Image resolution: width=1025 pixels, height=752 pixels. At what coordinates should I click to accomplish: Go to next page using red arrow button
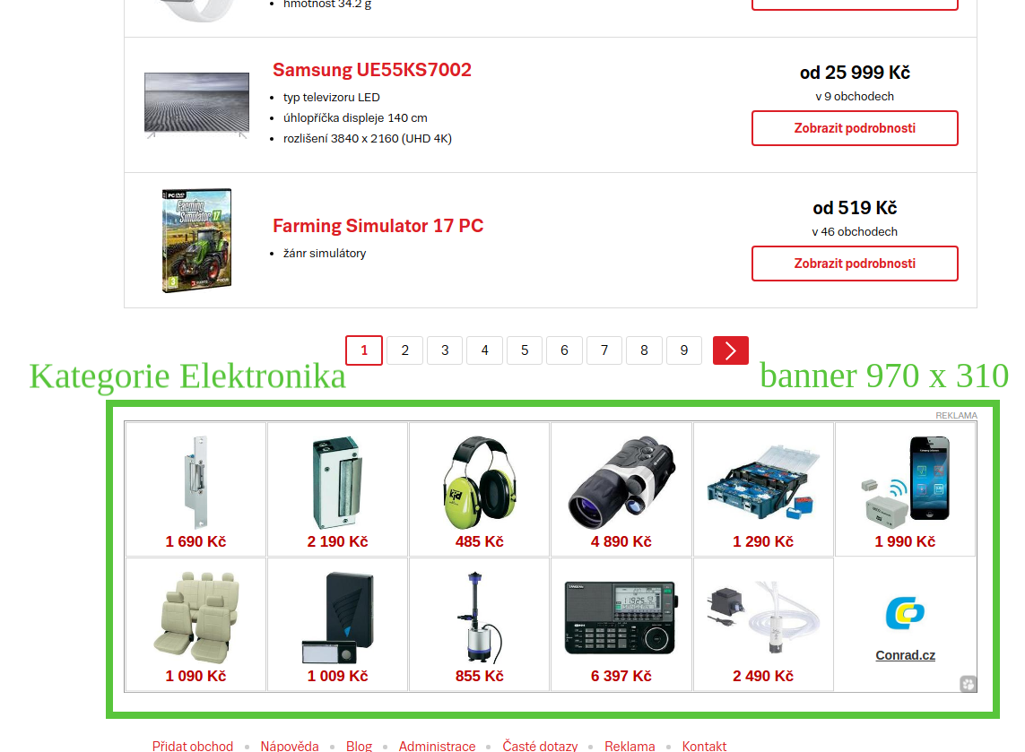[x=730, y=350]
